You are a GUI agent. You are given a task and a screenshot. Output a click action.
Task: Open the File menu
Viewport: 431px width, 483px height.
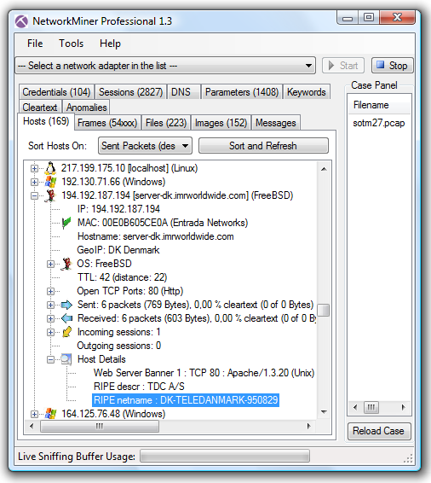click(x=35, y=44)
